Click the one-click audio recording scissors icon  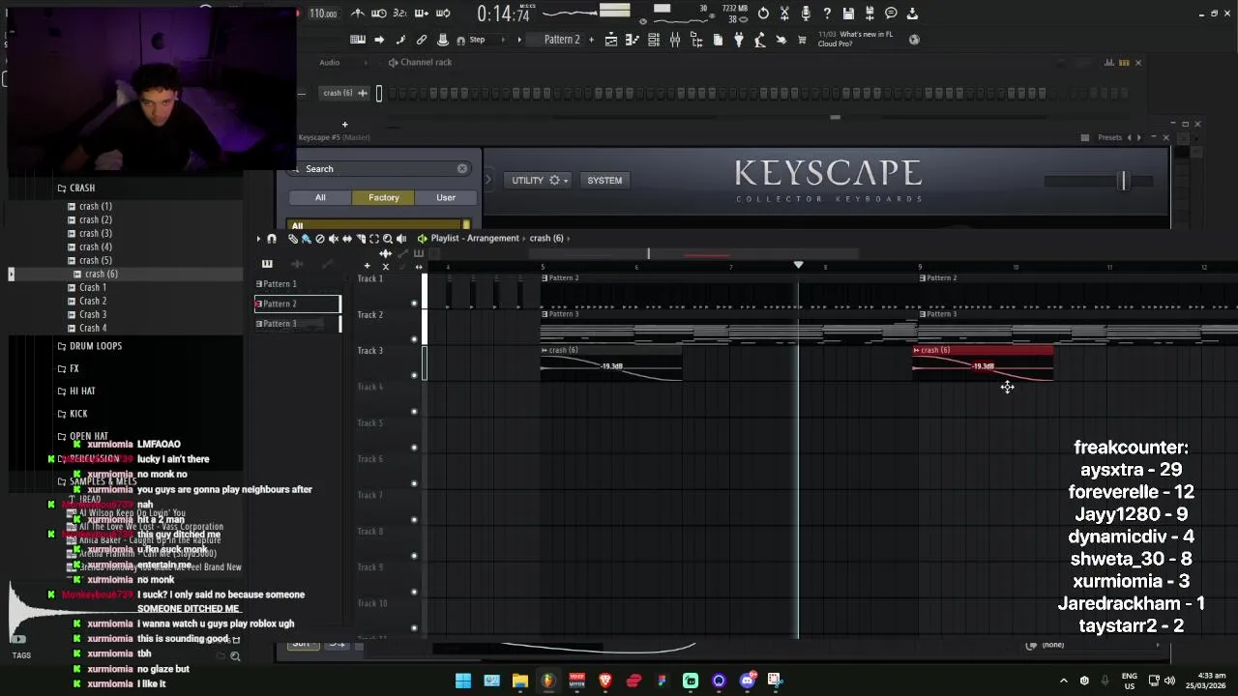784,14
